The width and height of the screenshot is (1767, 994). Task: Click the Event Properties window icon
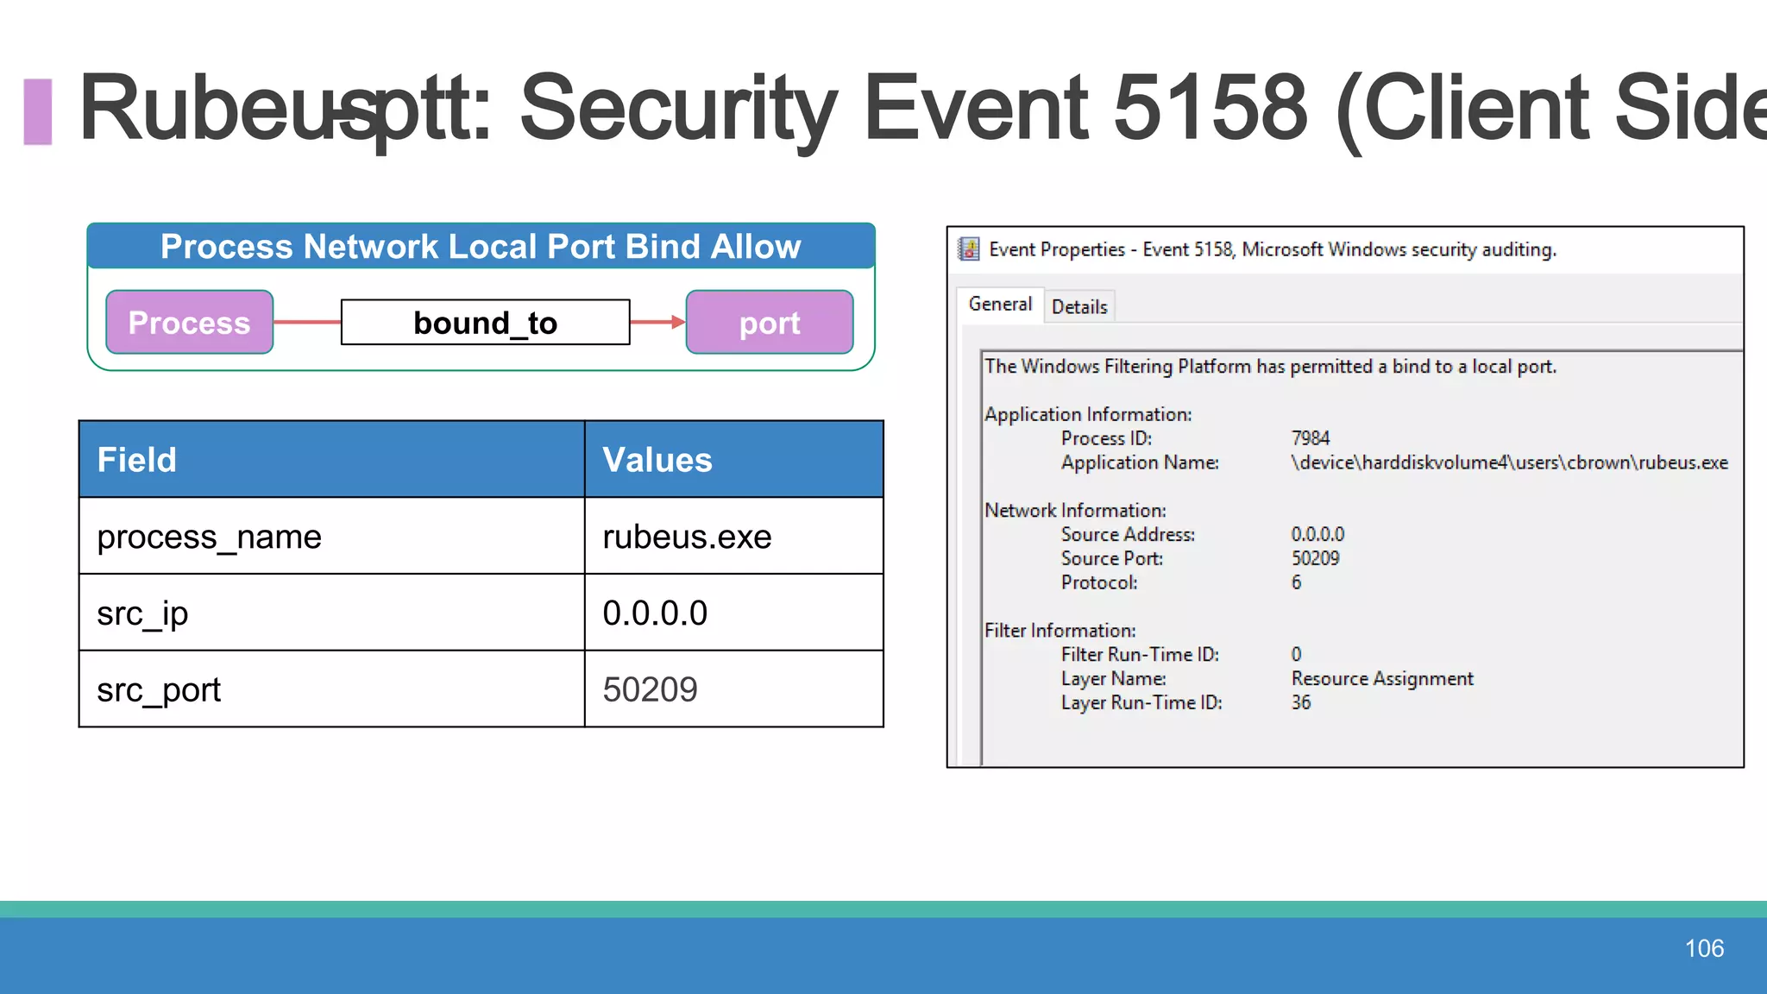[x=969, y=249]
